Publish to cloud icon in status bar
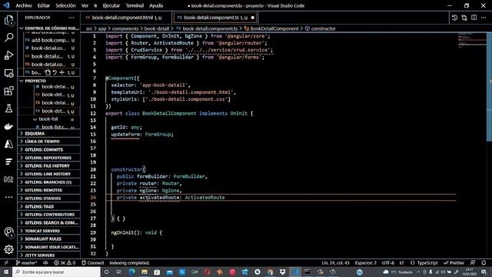 click(45, 263)
